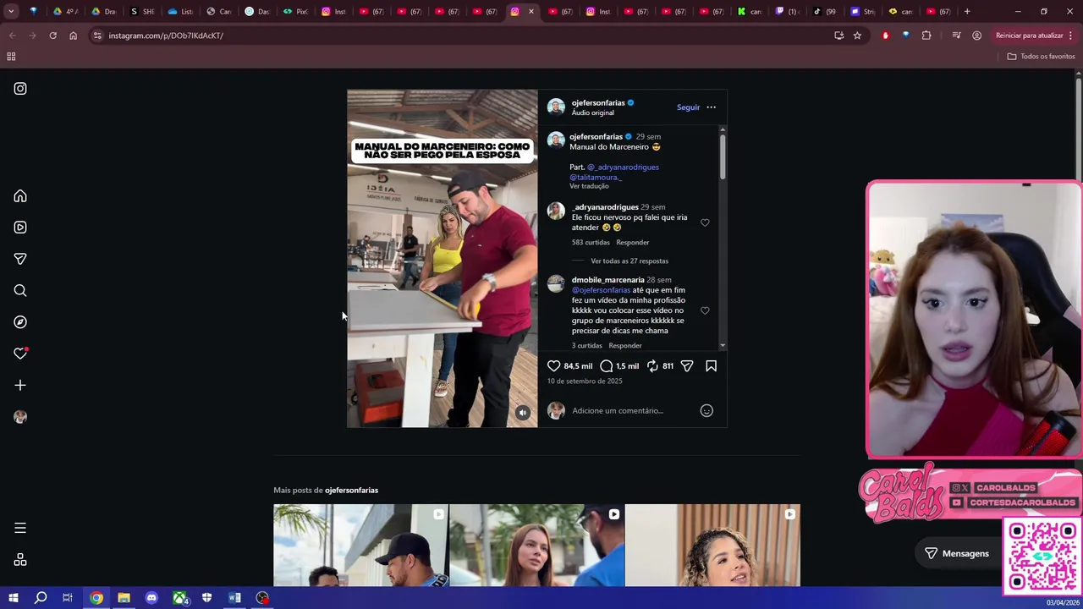The height and width of the screenshot is (609, 1083).
Task: Go to Instagram Home feed icon
Action: [20, 196]
